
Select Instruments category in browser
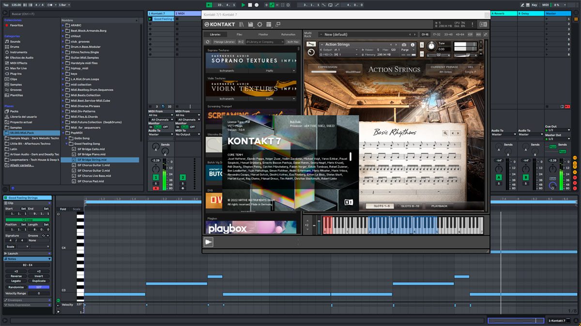[16, 52]
